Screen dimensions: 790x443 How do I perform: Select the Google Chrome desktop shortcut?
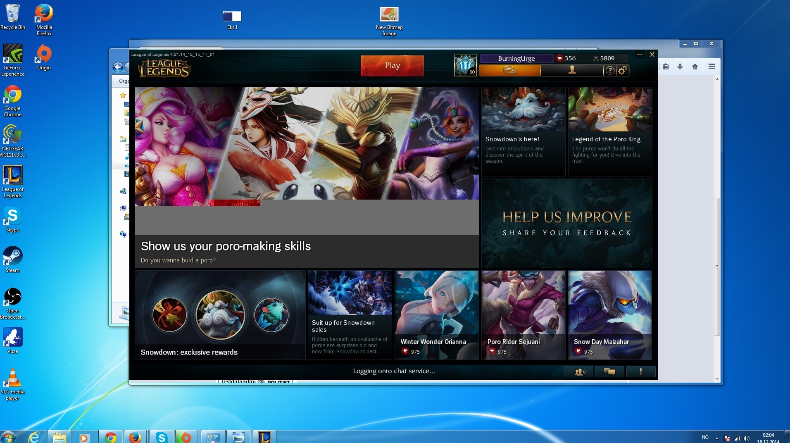click(x=13, y=101)
